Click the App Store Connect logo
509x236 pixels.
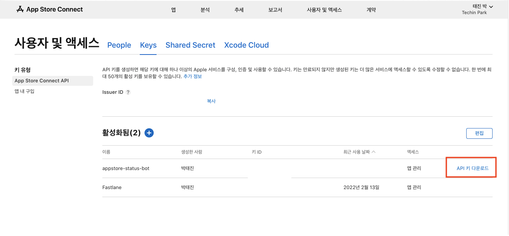pos(50,10)
